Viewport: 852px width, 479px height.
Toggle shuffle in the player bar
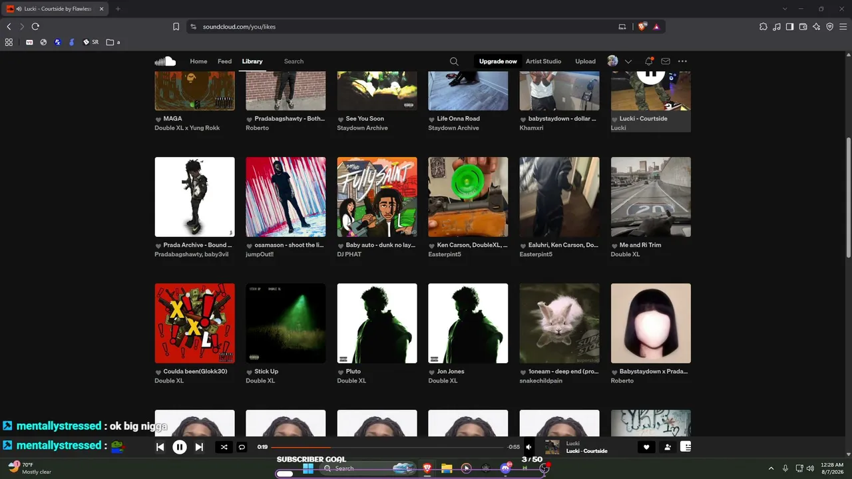click(x=224, y=447)
